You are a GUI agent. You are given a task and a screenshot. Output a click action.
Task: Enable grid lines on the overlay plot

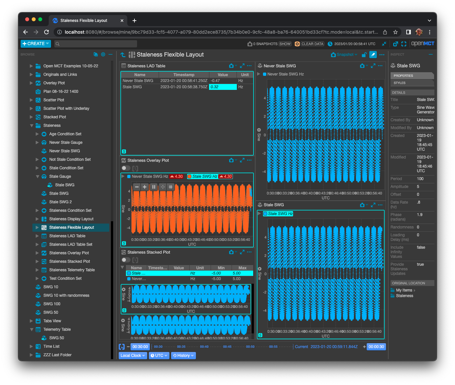pyautogui.click(x=171, y=187)
